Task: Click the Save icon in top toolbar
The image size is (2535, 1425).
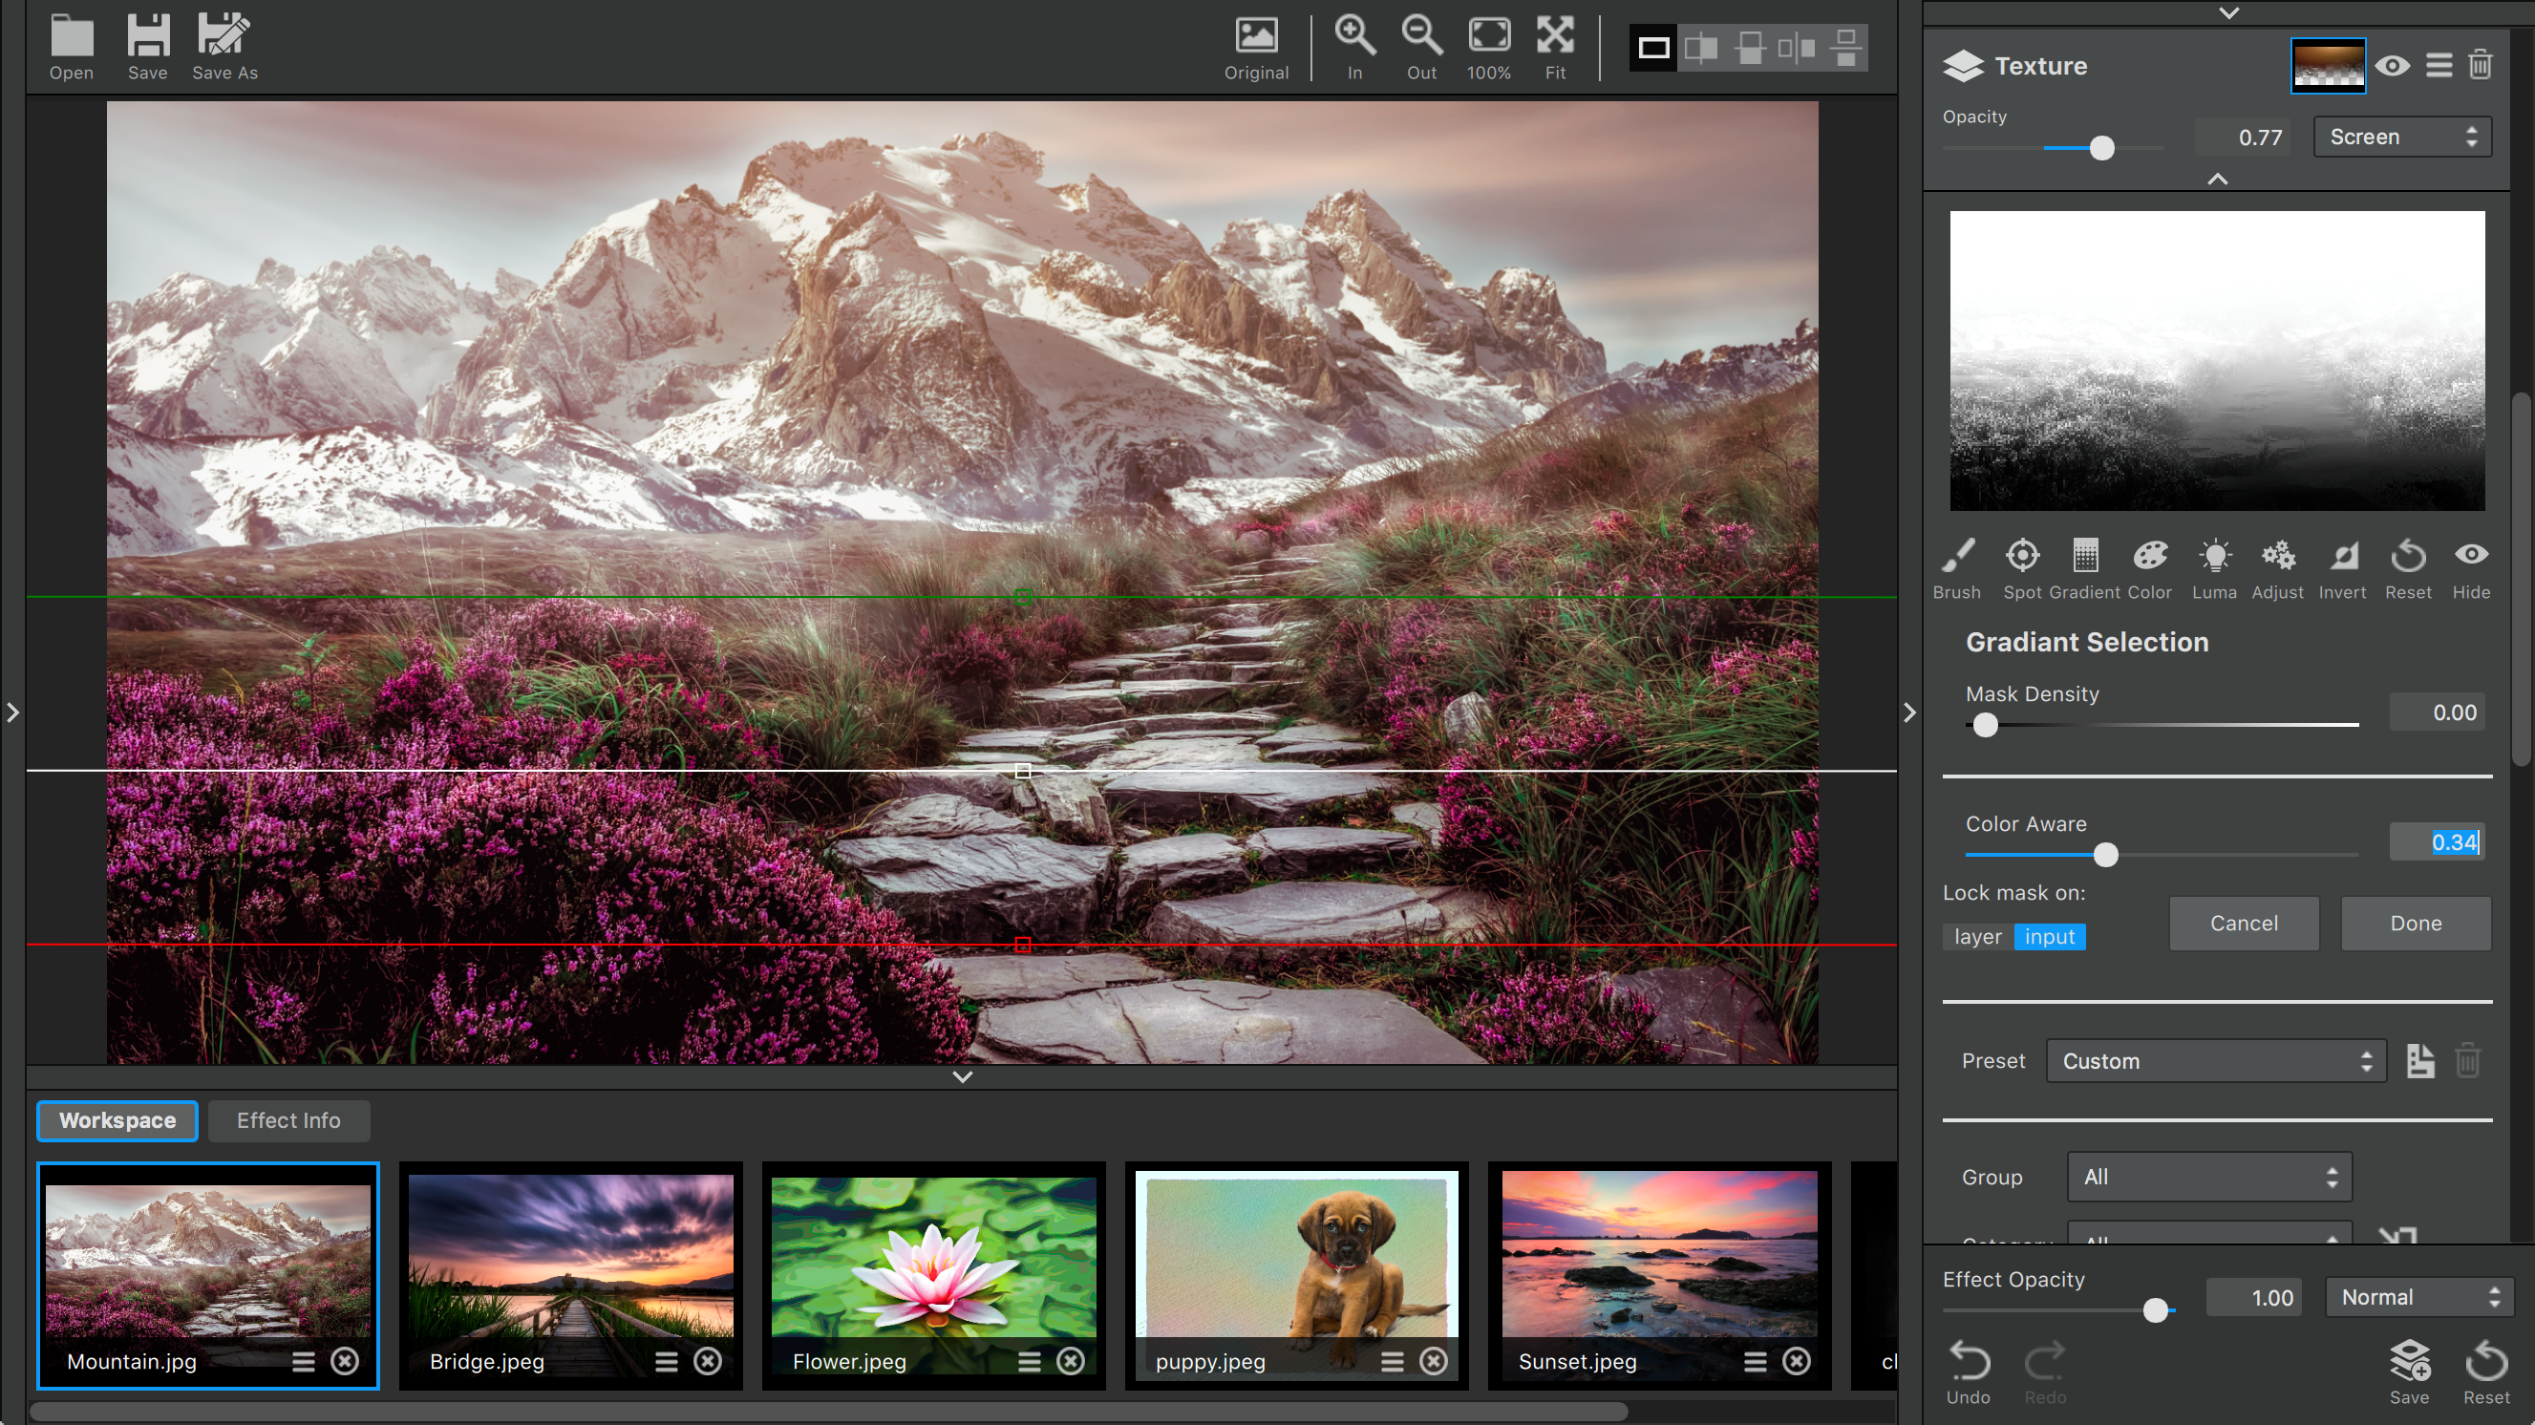Action: click(148, 46)
